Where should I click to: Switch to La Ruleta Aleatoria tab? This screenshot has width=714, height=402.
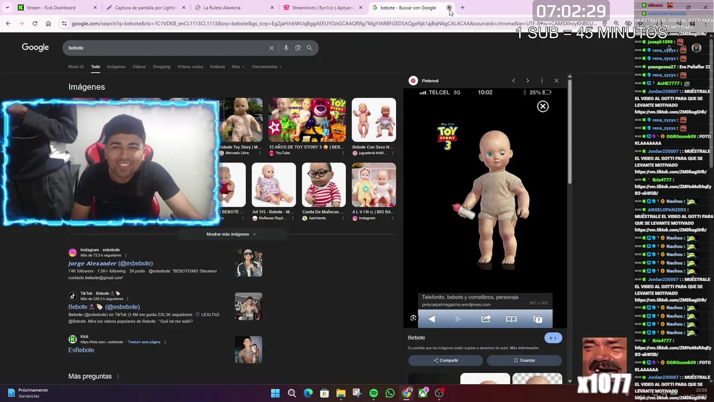click(234, 8)
